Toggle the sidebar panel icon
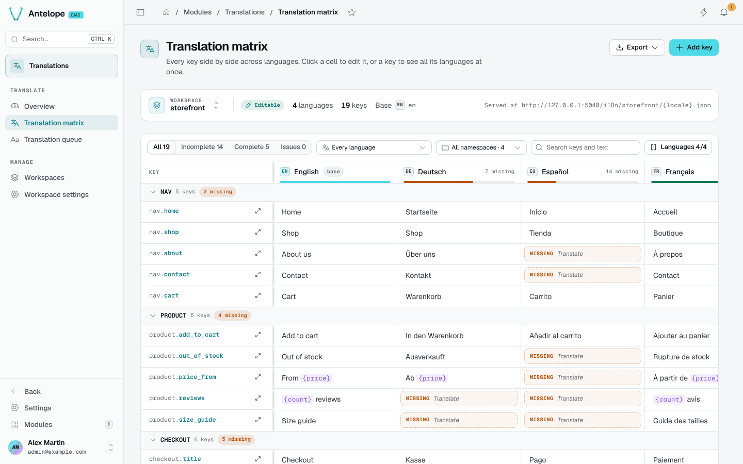 pyautogui.click(x=140, y=12)
